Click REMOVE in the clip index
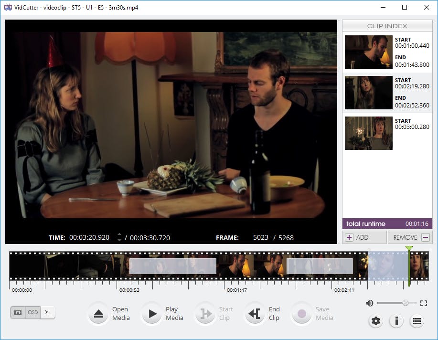This screenshot has height=340, width=438. pos(410,237)
